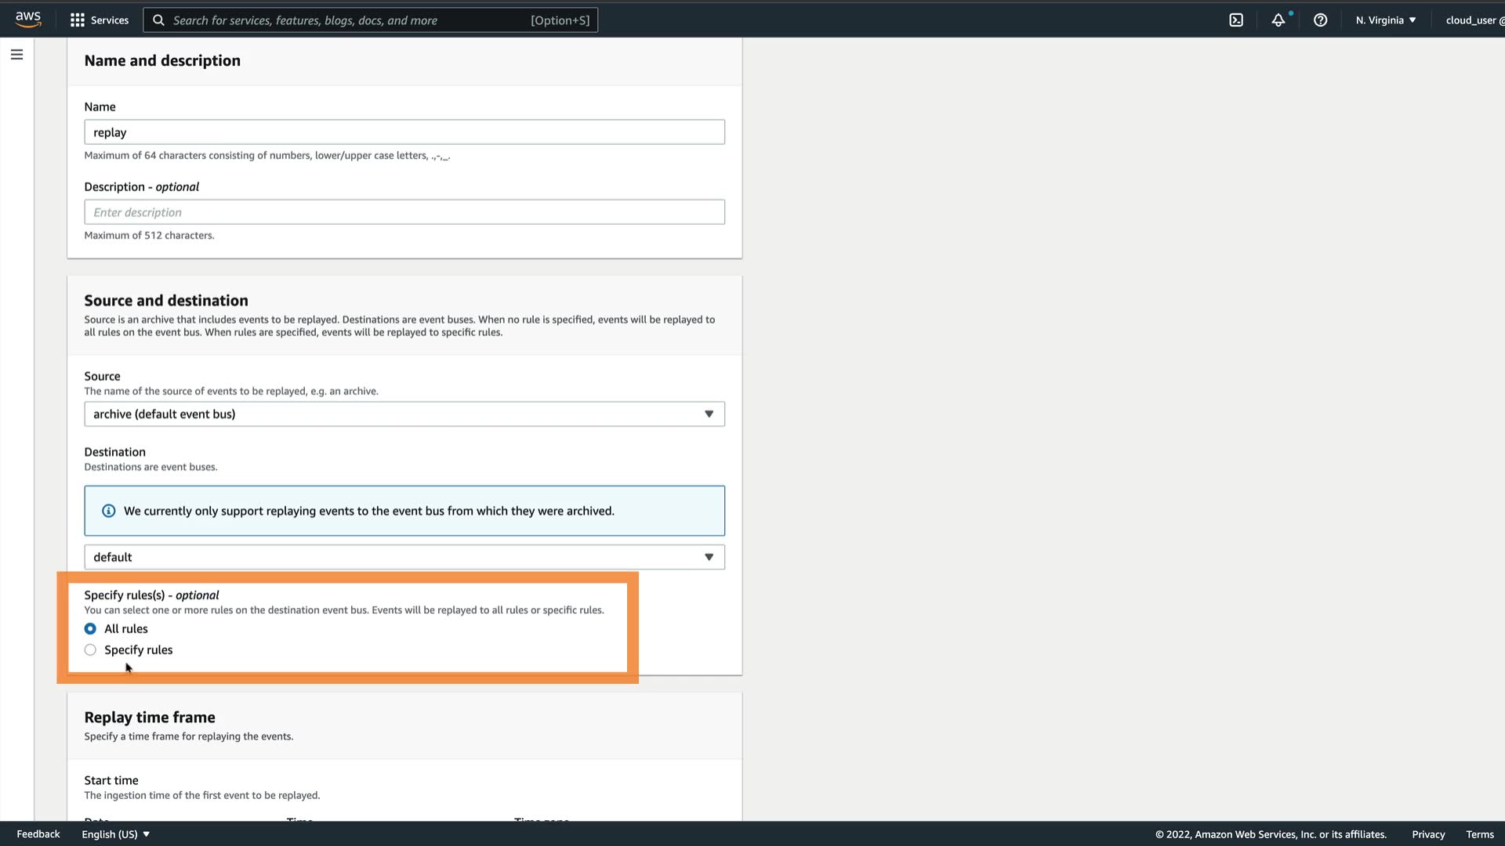Open the Privacy link
The height and width of the screenshot is (846, 1505).
[1428, 834]
